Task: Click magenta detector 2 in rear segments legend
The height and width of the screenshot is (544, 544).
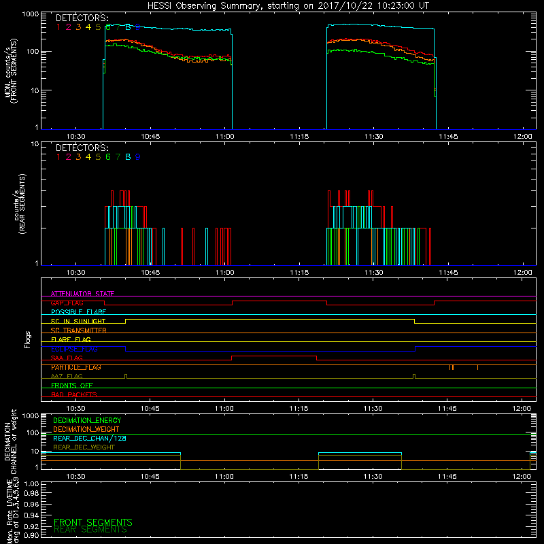Action: click(x=69, y=157)
